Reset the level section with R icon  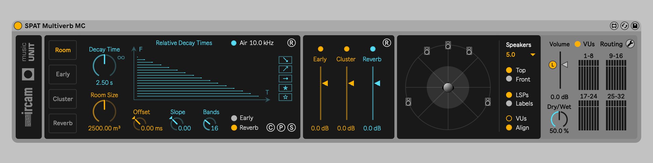[x=387, y=43]
